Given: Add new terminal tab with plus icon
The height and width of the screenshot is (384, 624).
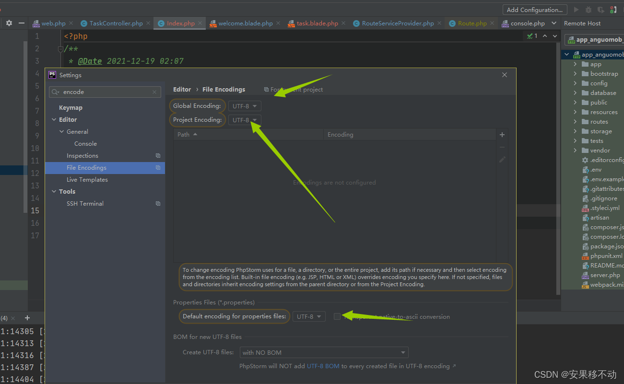Looking at the screenshot, I should point(27,318).
